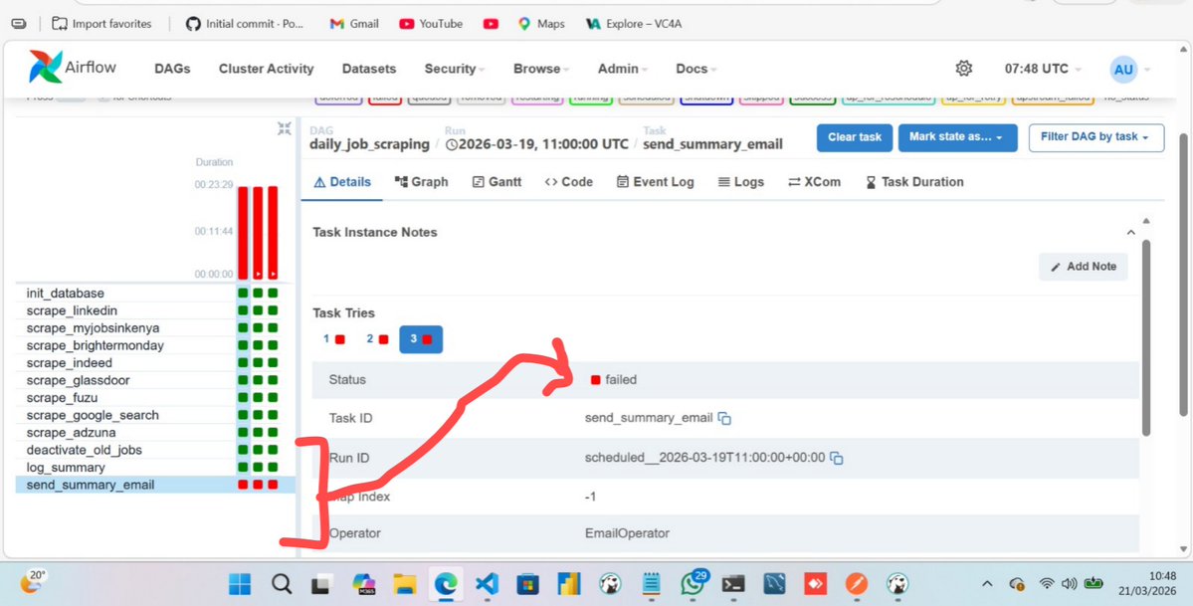Launch Microsoft 365 Copilot from the taskbar
Image resolution: width=1193 pixels, height=606 pixels.
coord(364,585)
